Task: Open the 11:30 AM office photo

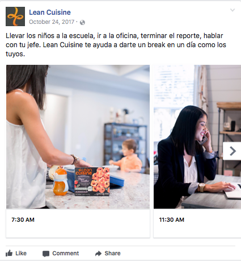Action: point(197,136)
